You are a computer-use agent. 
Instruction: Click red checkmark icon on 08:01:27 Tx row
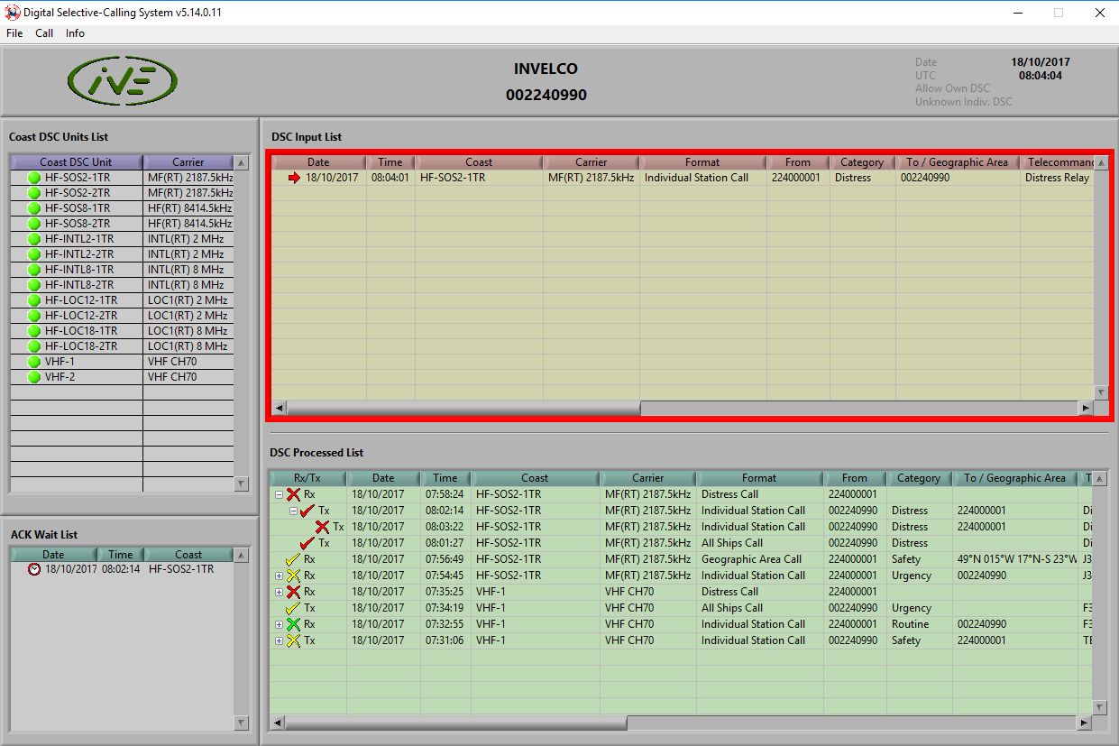click(x=307, y=543)
